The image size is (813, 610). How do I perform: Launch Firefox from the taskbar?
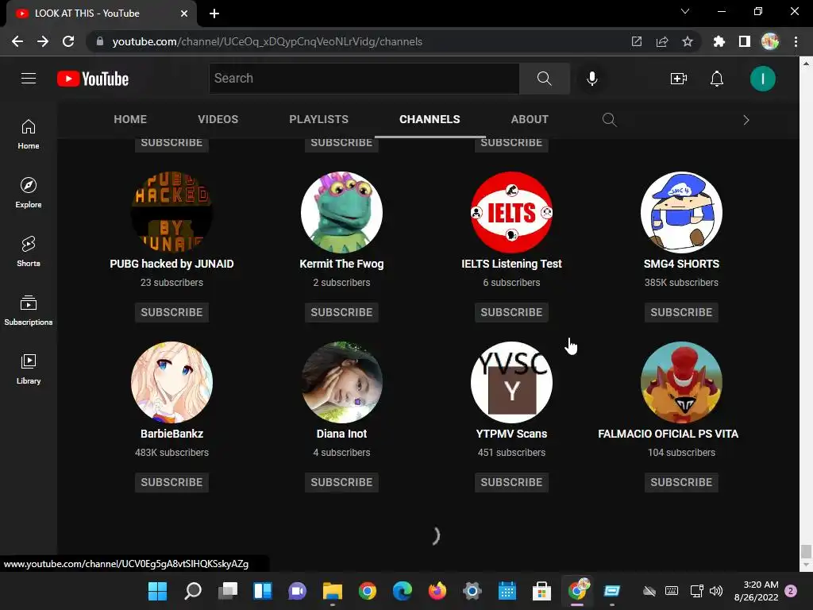tap(437, 591)
